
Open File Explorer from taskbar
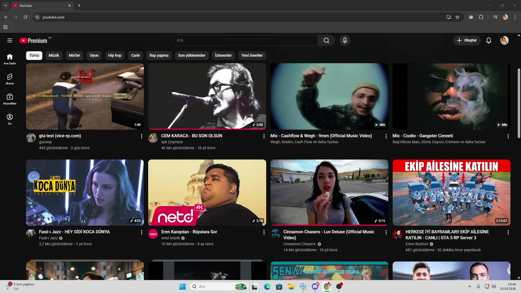291,286
